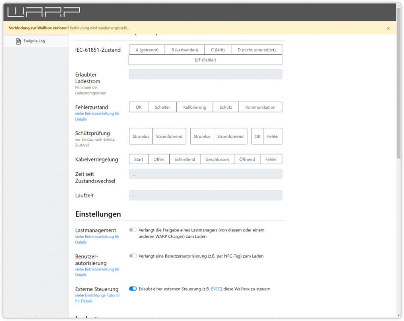Click 'Geschlossen' in the Kabelverriegelung row

[216, 159]
